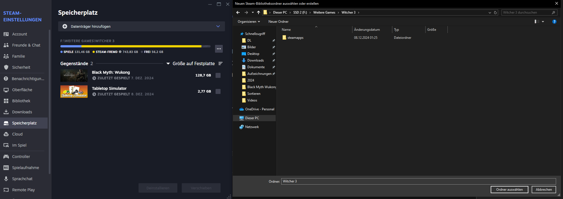Screen dimensions: 563x199
Task: Refresh the folder dialog view
Action: pos(495,12)
